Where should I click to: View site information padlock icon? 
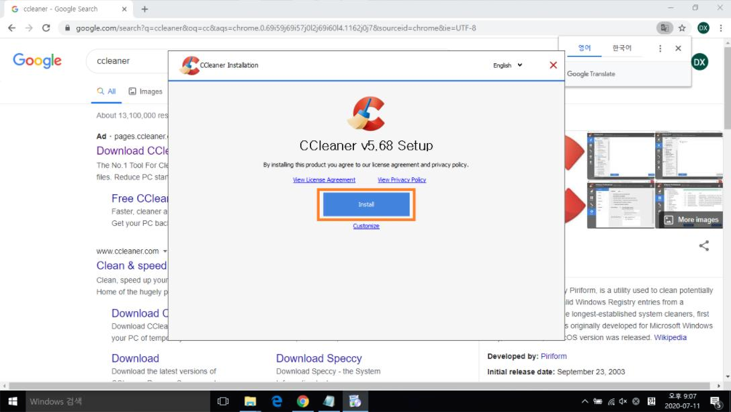68,28
